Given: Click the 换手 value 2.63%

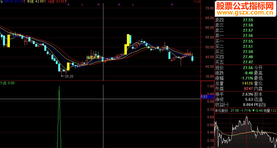Looking at the screenshot, I should pos(247,94).
